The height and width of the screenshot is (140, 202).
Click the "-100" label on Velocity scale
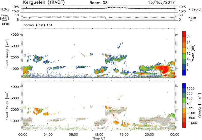(x=191, y=113)
